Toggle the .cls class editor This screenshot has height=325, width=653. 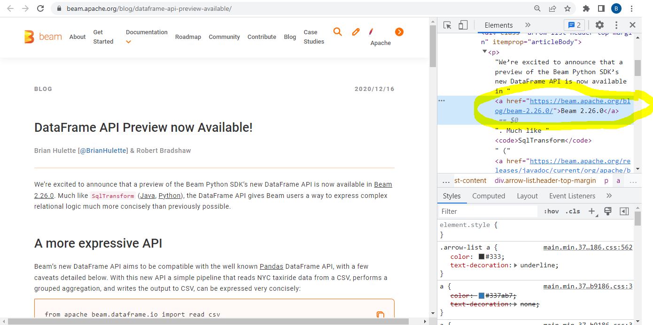[572, 212]
